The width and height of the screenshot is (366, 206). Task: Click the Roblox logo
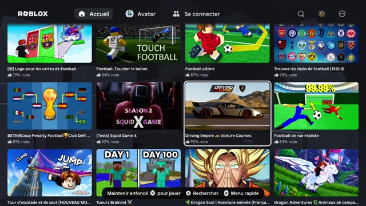(x=33, y=14)
